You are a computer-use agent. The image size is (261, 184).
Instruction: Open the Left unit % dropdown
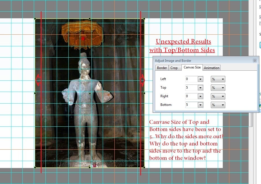[218, 79]
